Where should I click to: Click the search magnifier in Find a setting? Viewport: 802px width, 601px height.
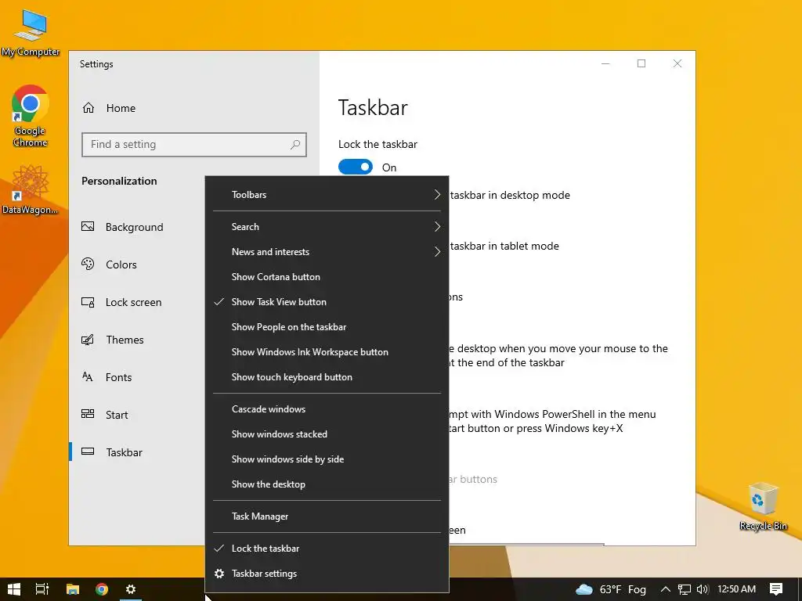(x=295, y=145)
